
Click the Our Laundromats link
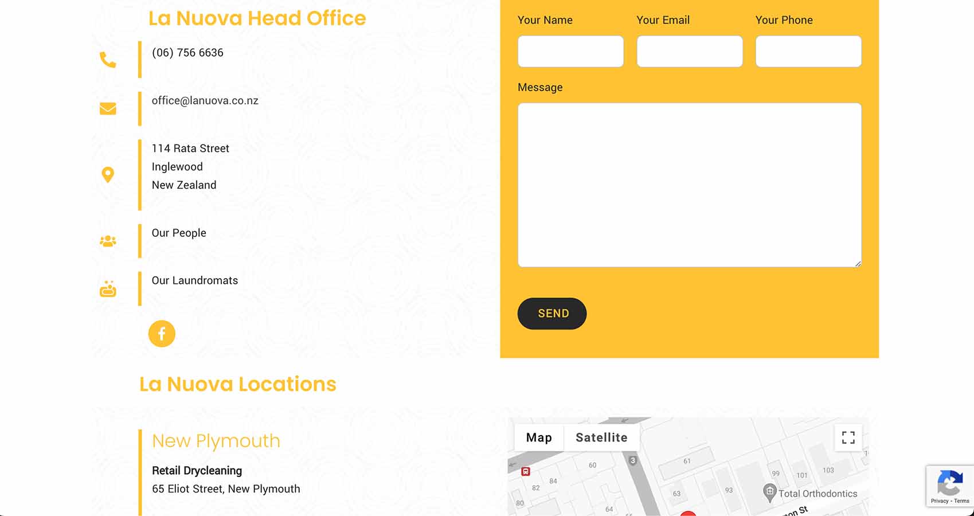pos(194,280)
